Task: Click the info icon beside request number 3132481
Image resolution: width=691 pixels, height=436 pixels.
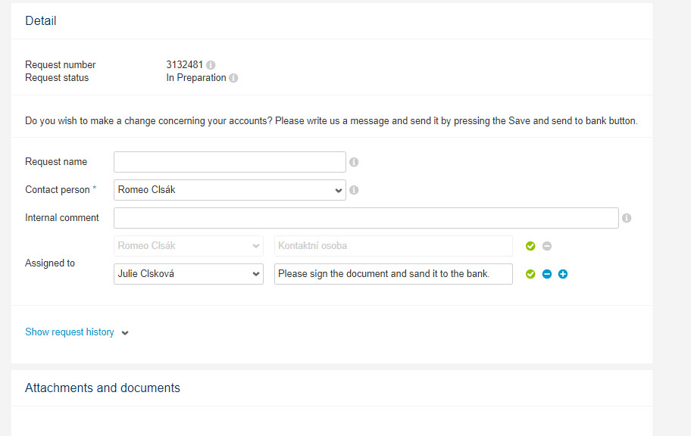Action: pos(211,65)
